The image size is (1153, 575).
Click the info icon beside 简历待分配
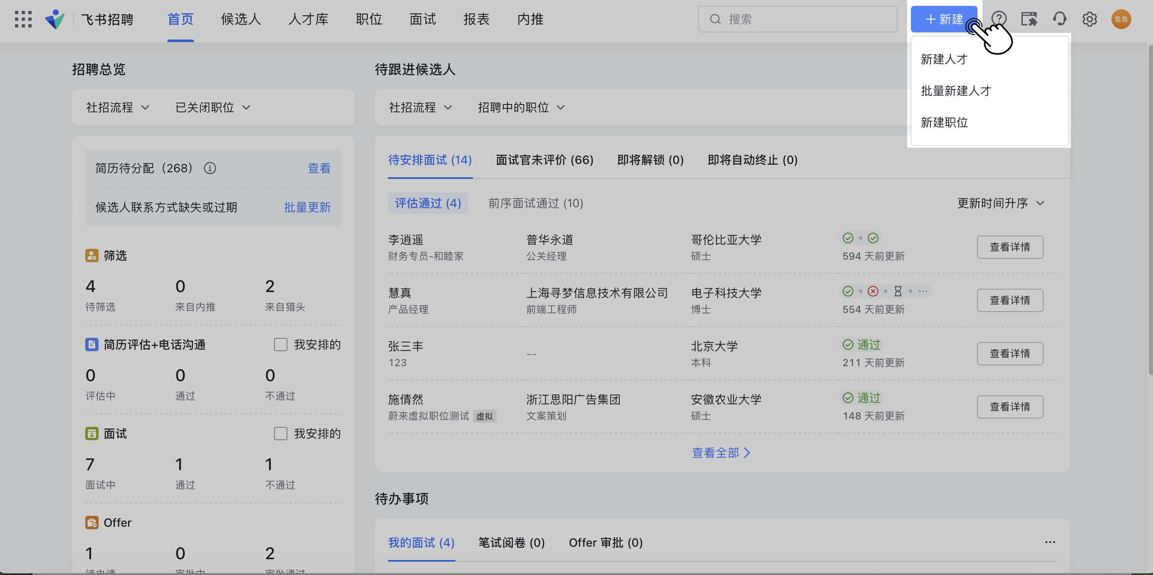(x=210, y=169)
